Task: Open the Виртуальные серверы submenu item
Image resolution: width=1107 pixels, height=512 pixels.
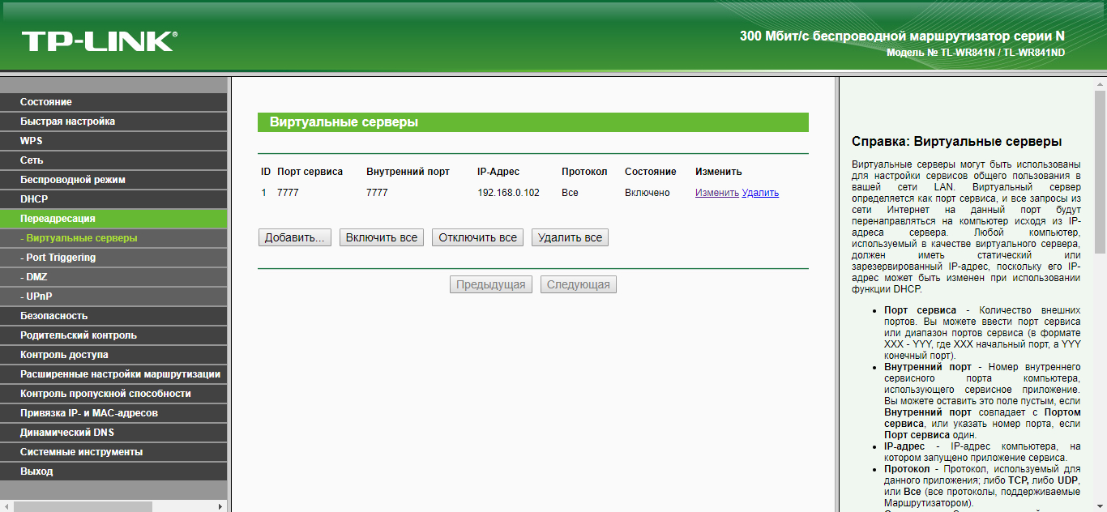Action: (x=113, y=238)
